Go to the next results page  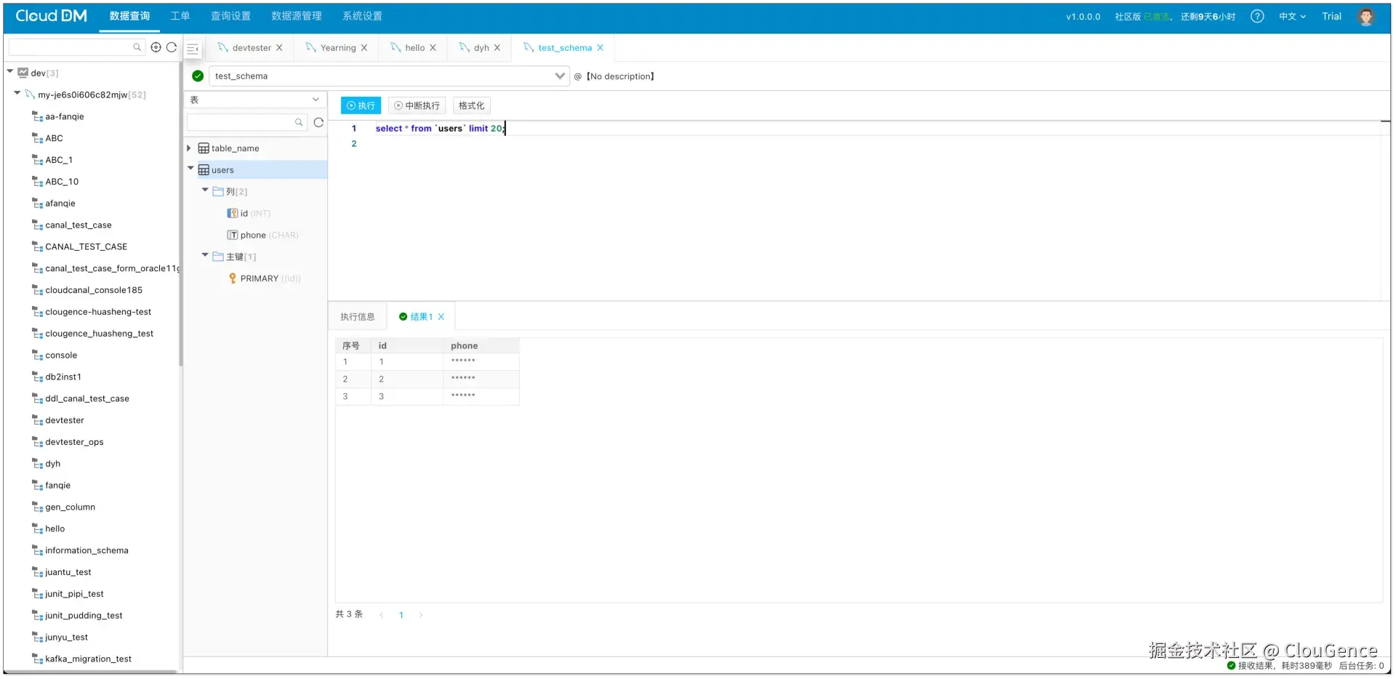[420, 615]
